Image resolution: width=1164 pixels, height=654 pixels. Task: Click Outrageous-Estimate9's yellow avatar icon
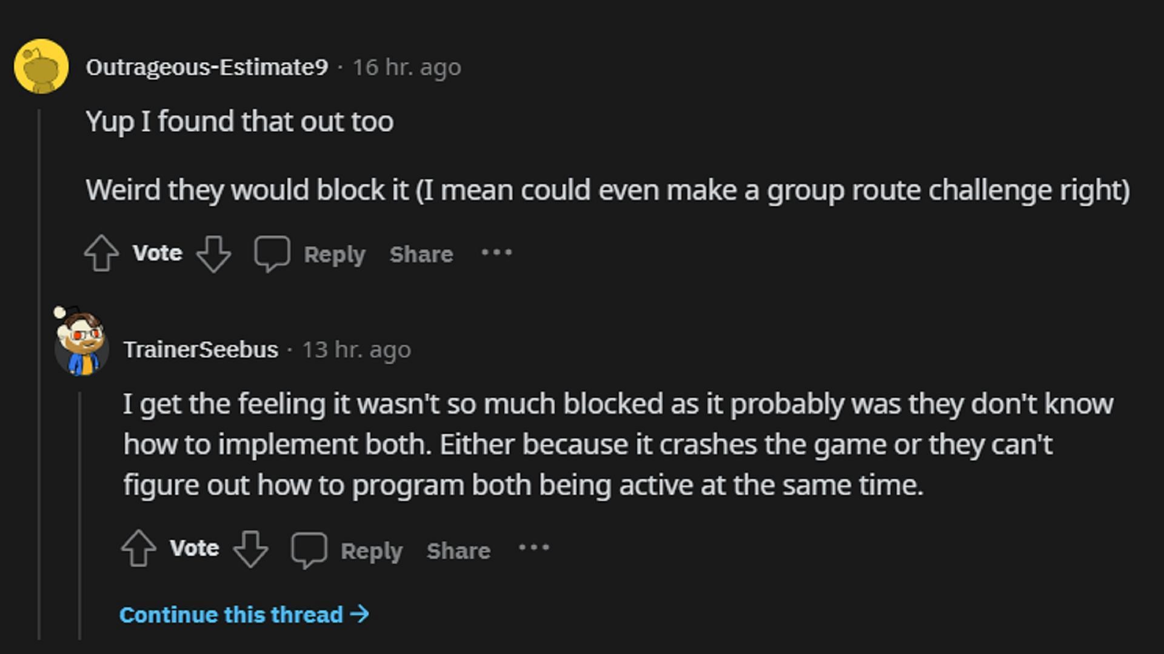(40, 66)
